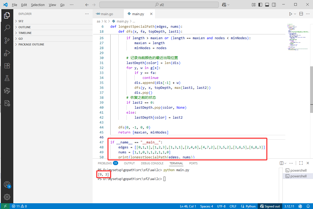Switch to the OUTPUT panel tab
The height and width of the screenshot is (209, 313).
point(129,163)
